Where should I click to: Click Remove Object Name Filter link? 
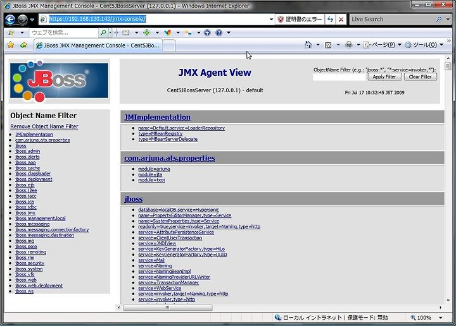pyautogui.click(x=44, y=126)
